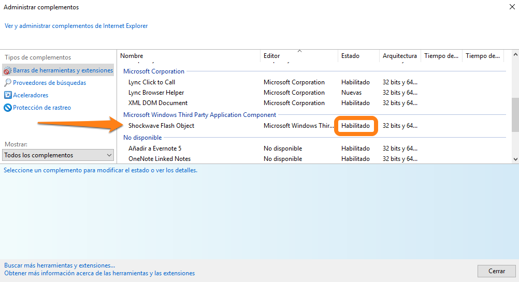Select Añadir a Evernote 5 add-on
This screenshot has width=519, height=282.
point(154,149)
